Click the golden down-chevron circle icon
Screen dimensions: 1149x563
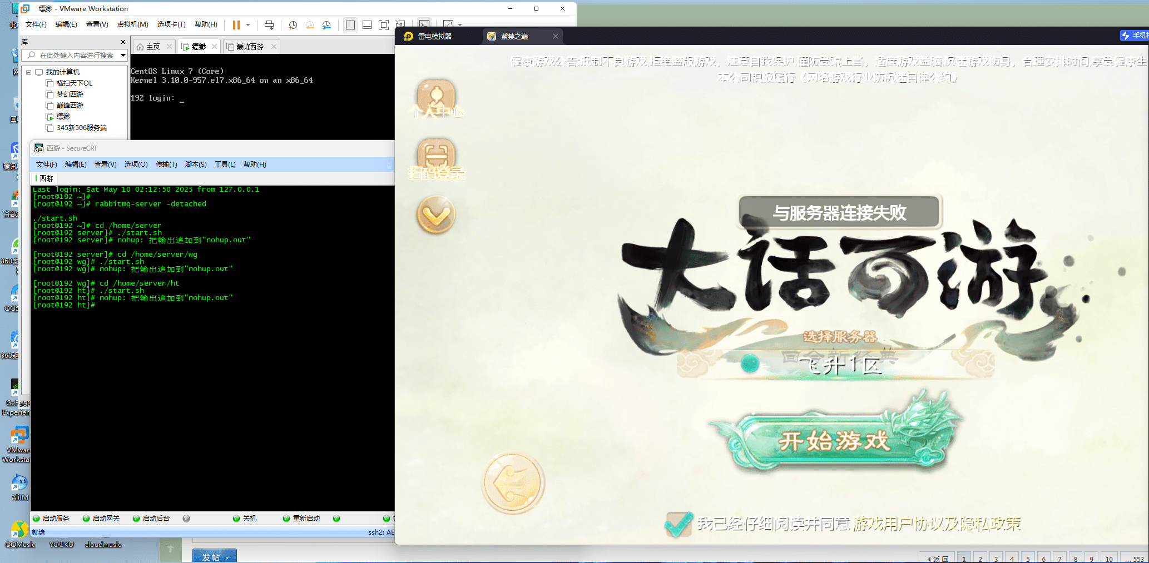click(x=436, y=215)
